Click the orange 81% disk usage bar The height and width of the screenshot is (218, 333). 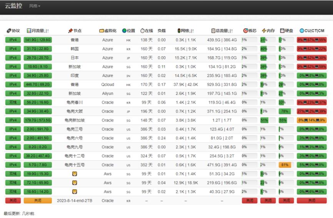(285, 165)
